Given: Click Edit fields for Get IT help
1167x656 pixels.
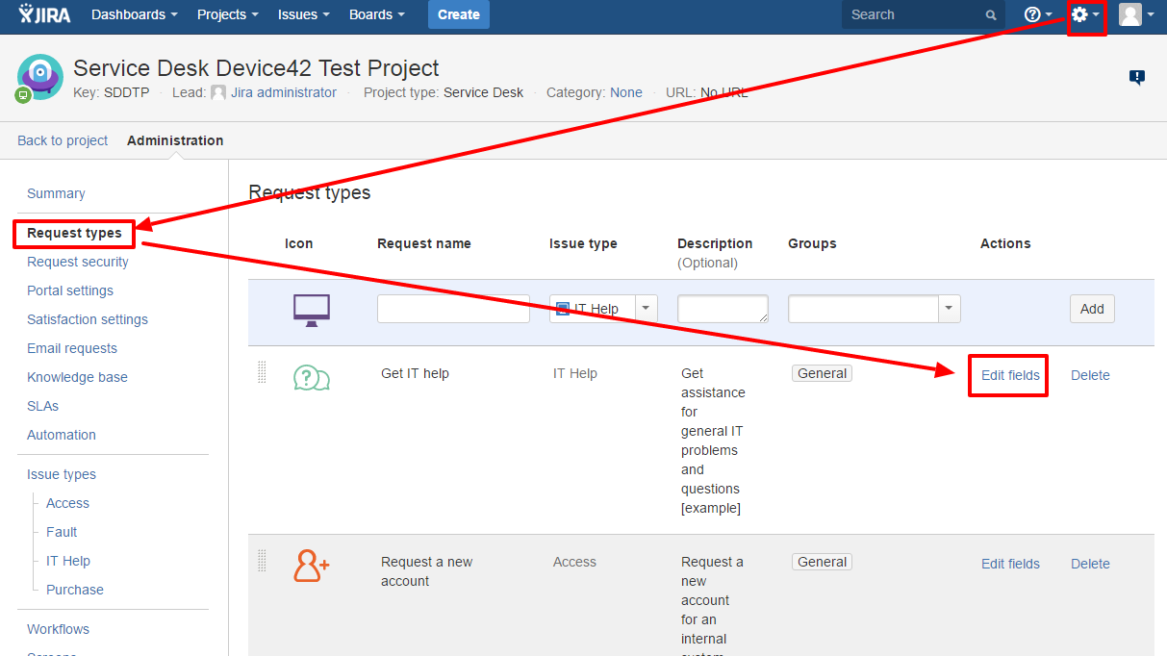Looking at the screenshot, I should click(x=1010, y=375).
